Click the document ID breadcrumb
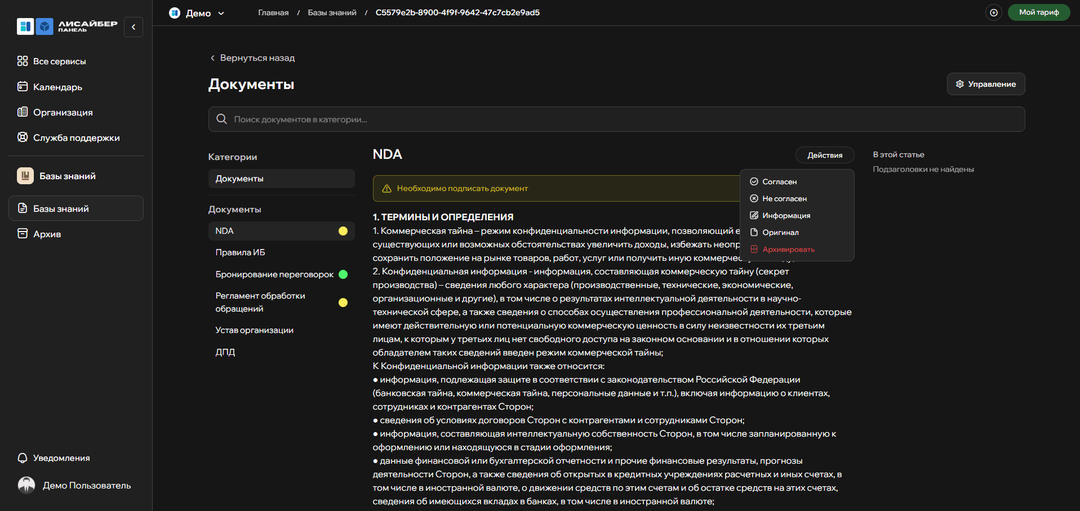This screenshot has height=511, width=1080. point(457,12)
